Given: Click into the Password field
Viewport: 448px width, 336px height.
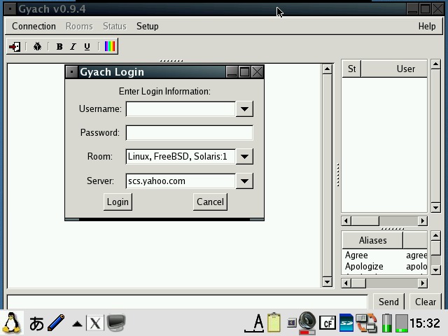Looking at the screenshot, I should (x=189, y=133).
